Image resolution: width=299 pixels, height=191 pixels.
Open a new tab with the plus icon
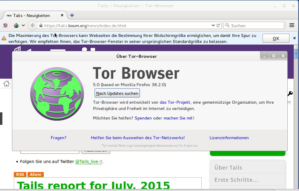72,15
